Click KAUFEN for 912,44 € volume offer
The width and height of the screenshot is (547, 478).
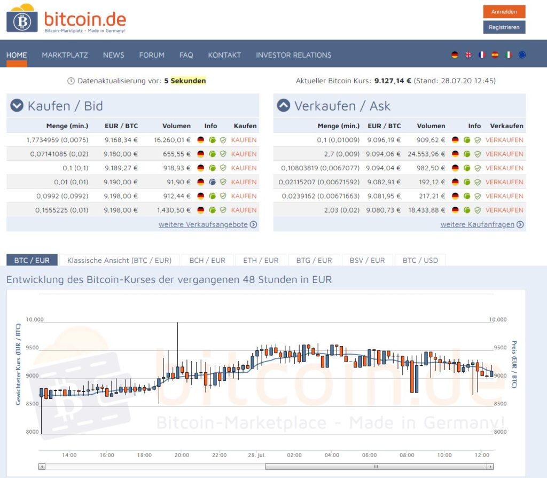pyautogui.click(x=244, y=196)
